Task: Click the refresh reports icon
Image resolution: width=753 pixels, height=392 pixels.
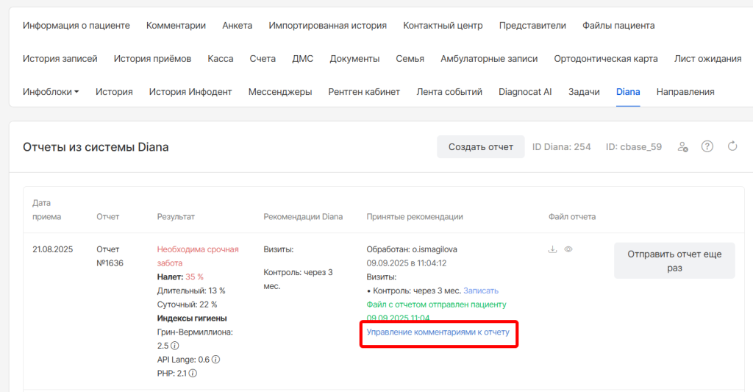Action: 732,146
